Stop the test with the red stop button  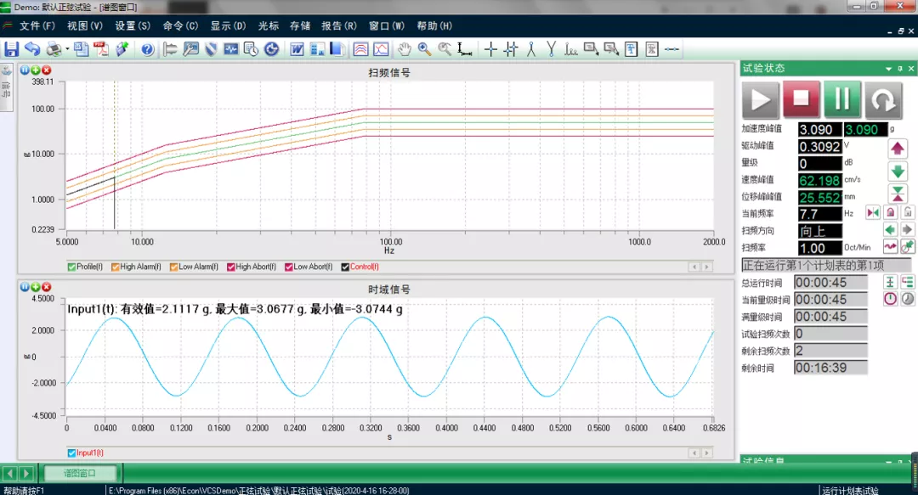pos(801,99)
